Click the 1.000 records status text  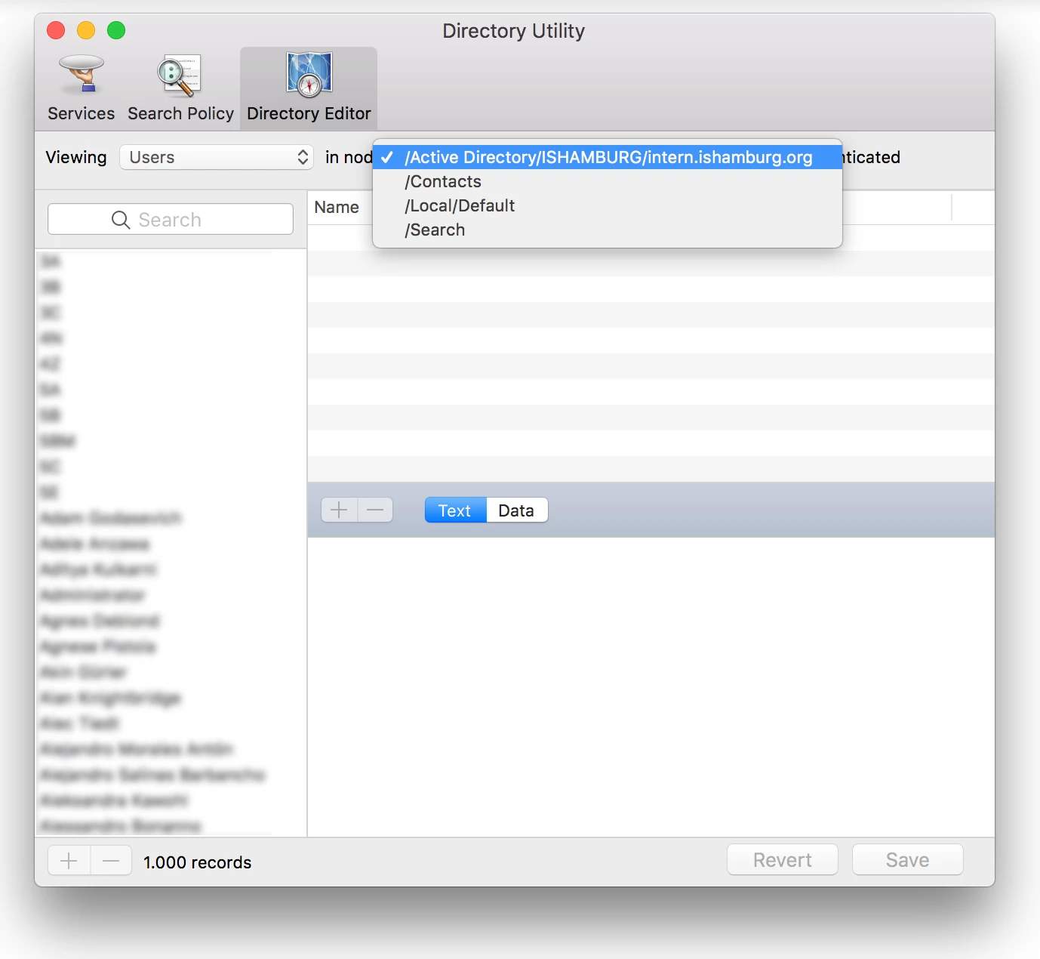point(197,862)
